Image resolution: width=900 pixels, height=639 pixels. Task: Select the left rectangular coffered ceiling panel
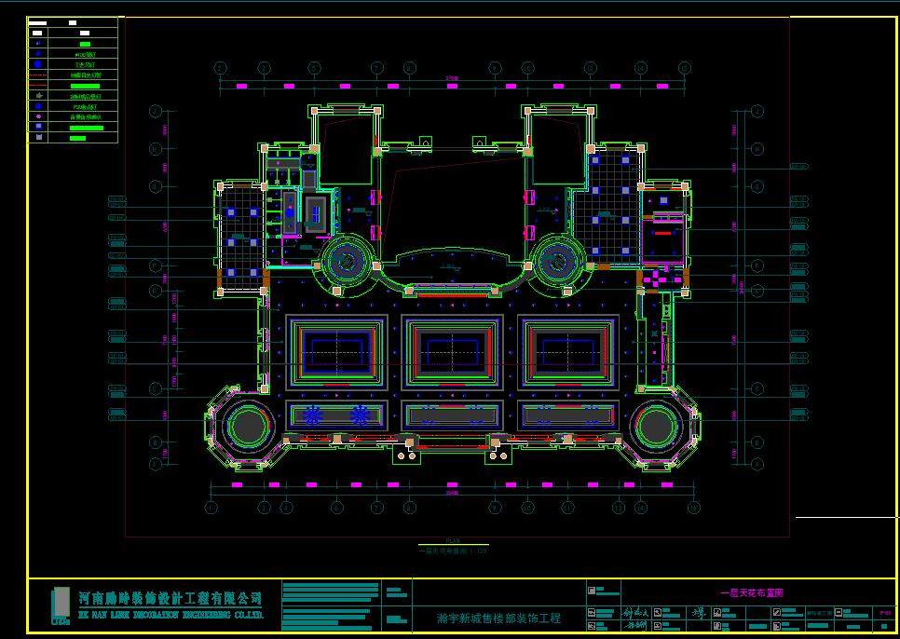pos(335,352)
